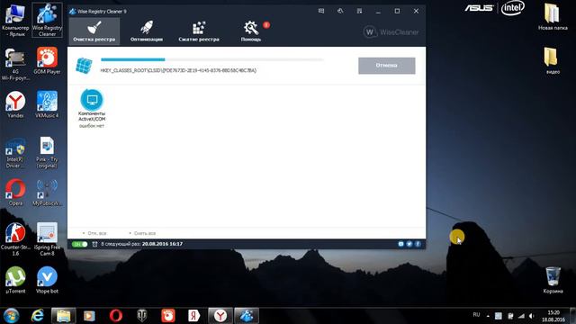Select the Yandex desktop icon
The width and height of the screenshot is (576, 324).
pos(15,104)
